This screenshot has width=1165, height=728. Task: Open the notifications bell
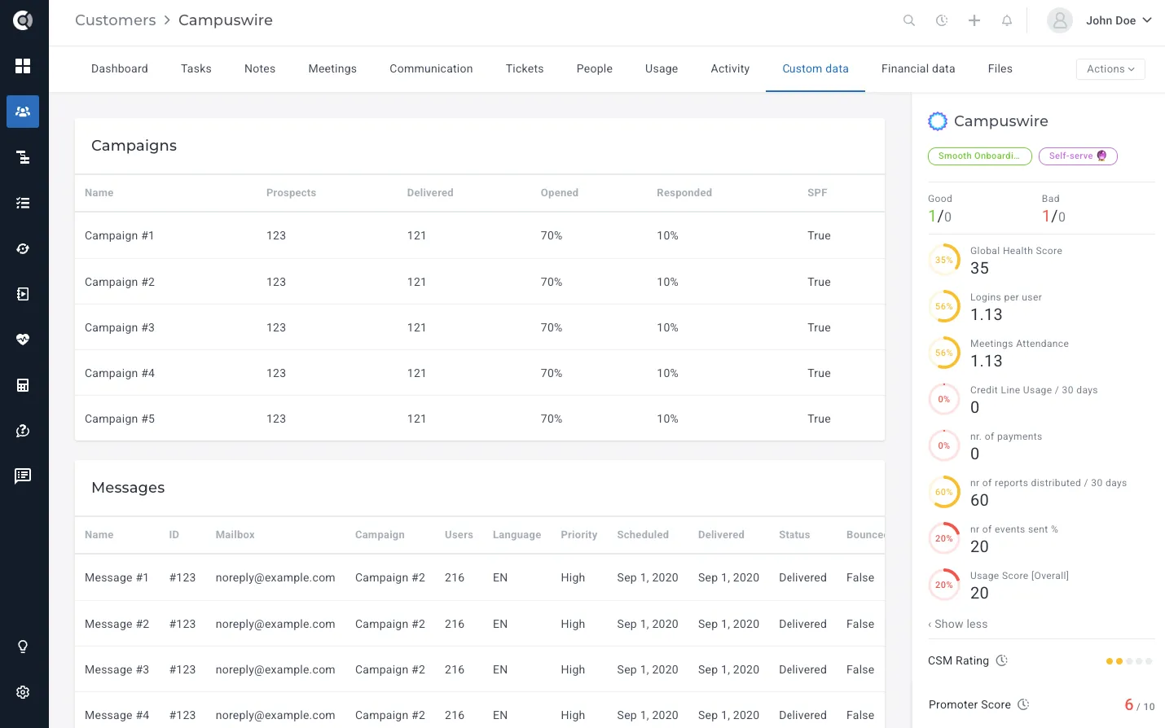[x=1007, y=20]
